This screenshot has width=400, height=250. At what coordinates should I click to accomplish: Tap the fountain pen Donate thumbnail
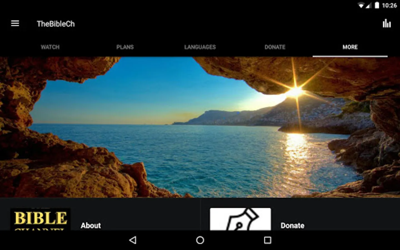(240, 219)
